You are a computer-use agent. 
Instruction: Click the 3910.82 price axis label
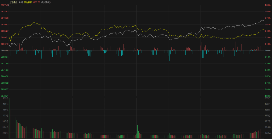click(5, 24)
